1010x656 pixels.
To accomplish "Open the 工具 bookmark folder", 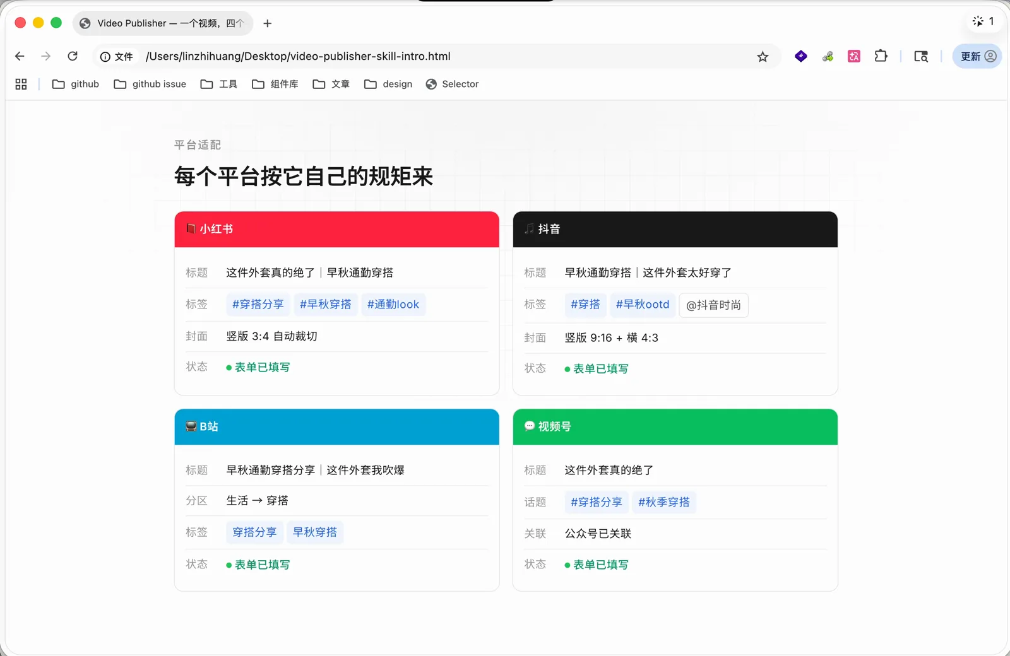I will [x=218, y=84].
